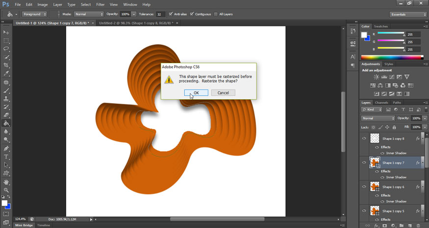The width and height of the screenshot is (429, 228).
Task: Toggle Quick Mask mode
Action: tap(6, 214)
